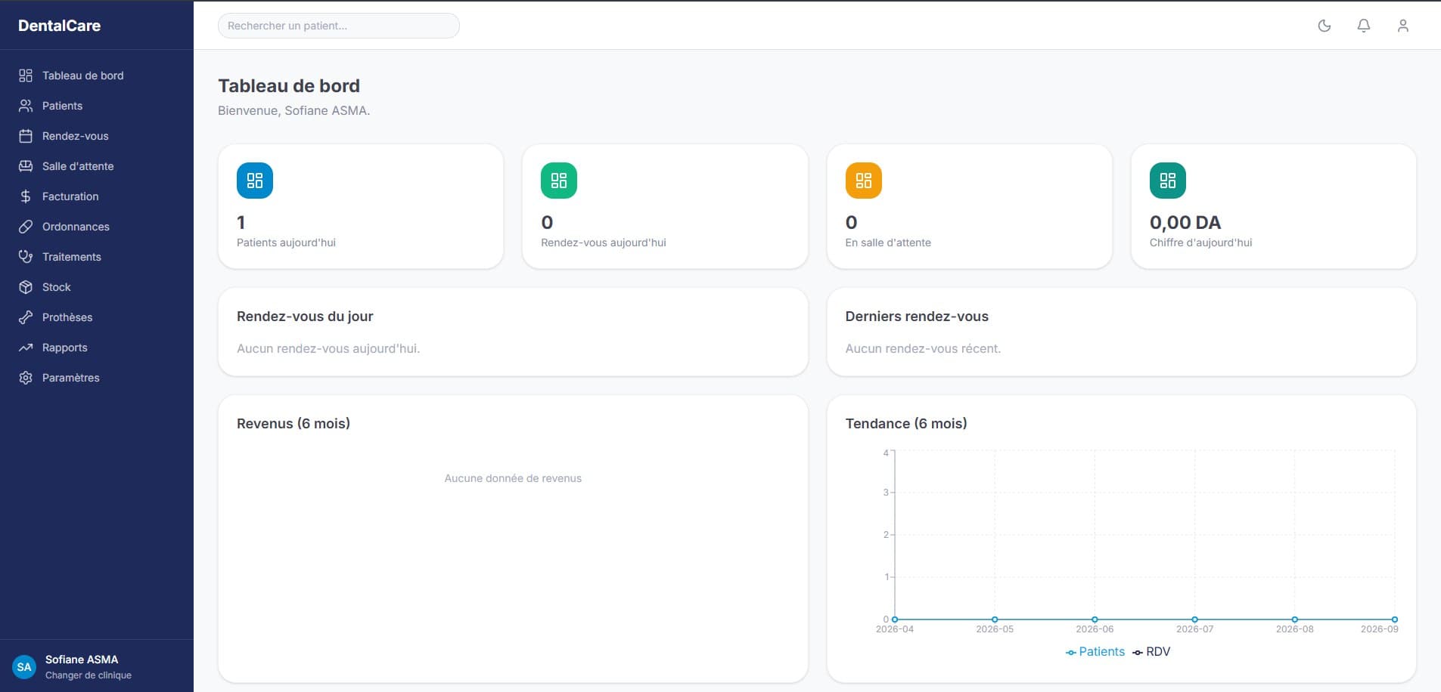Screen dimensions: 1441x692
Task: Click the Aucun rendez-vous récent text
Action: [x=923, y=348]
